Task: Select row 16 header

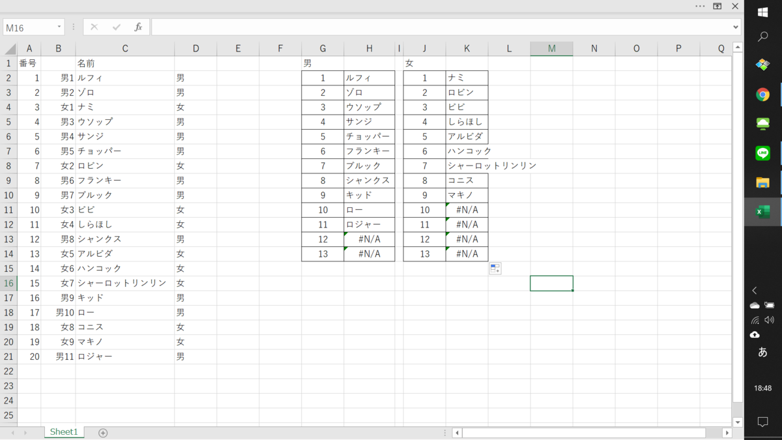Action: coord(9,283)
